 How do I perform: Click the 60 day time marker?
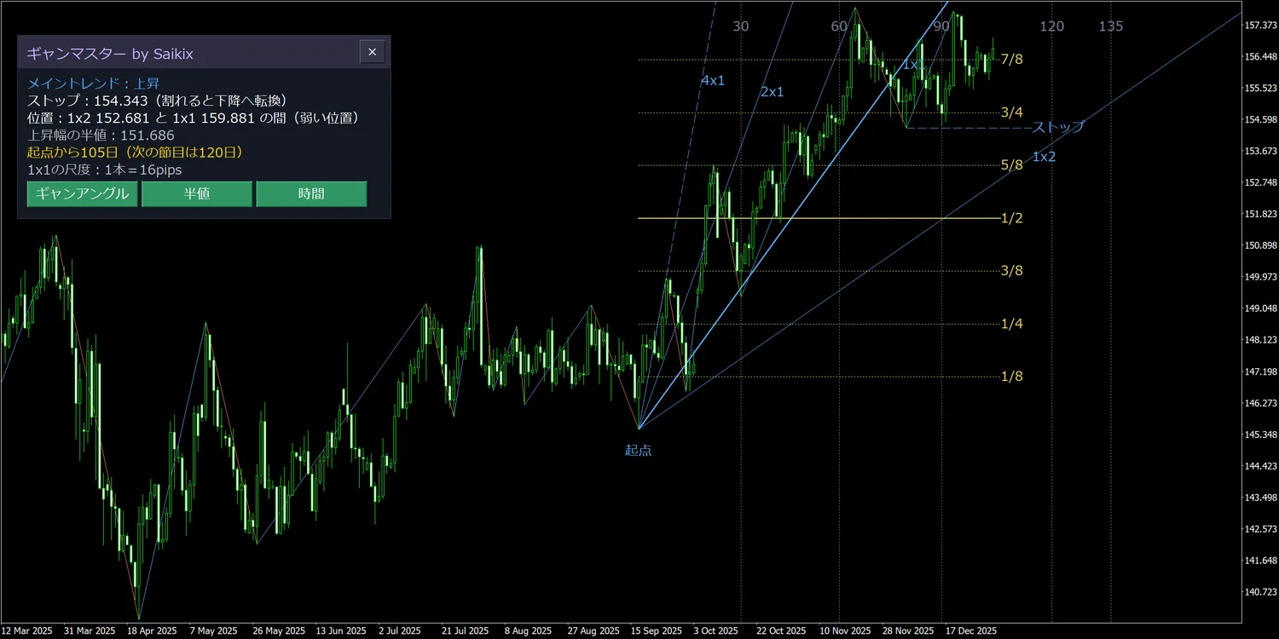tap(840, 26)
